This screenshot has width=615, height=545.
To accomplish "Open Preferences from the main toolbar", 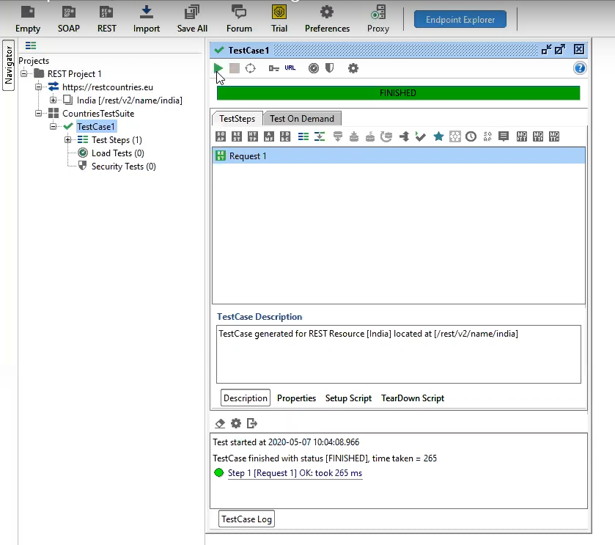I will (326, 18).
